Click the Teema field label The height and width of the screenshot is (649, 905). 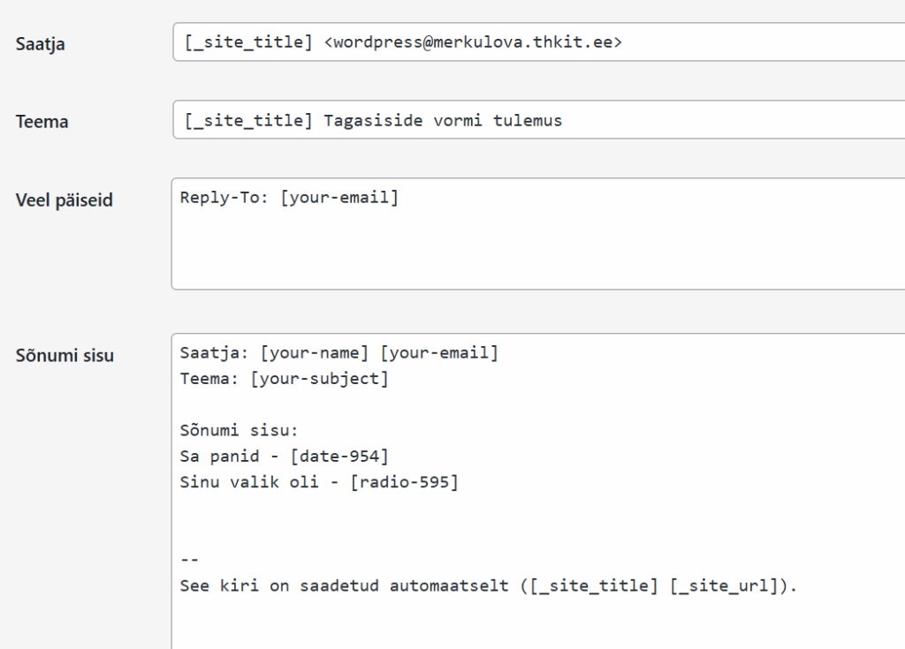coord(42,122)
